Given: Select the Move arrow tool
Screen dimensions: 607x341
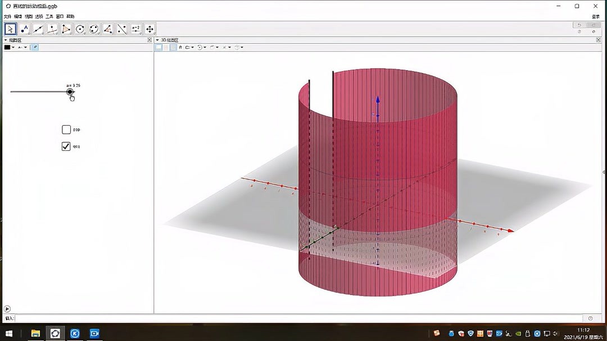Looking at the screenshot, I should (10, 29).
